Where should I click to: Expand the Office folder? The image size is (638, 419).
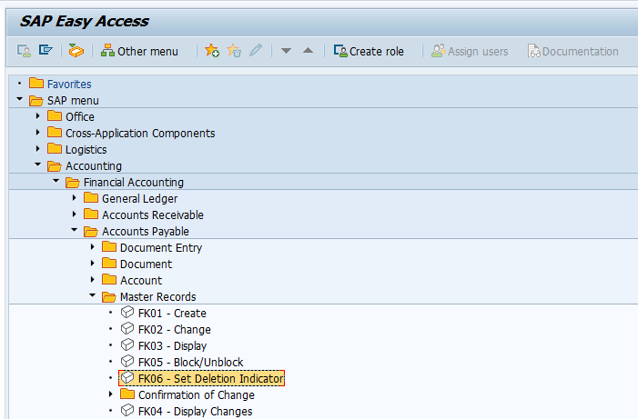(x=38, y=116)
